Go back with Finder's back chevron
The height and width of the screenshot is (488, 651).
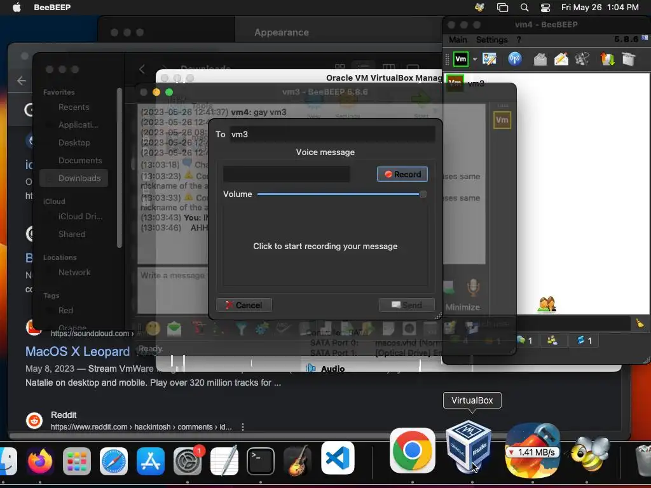(x=142, y=69)
